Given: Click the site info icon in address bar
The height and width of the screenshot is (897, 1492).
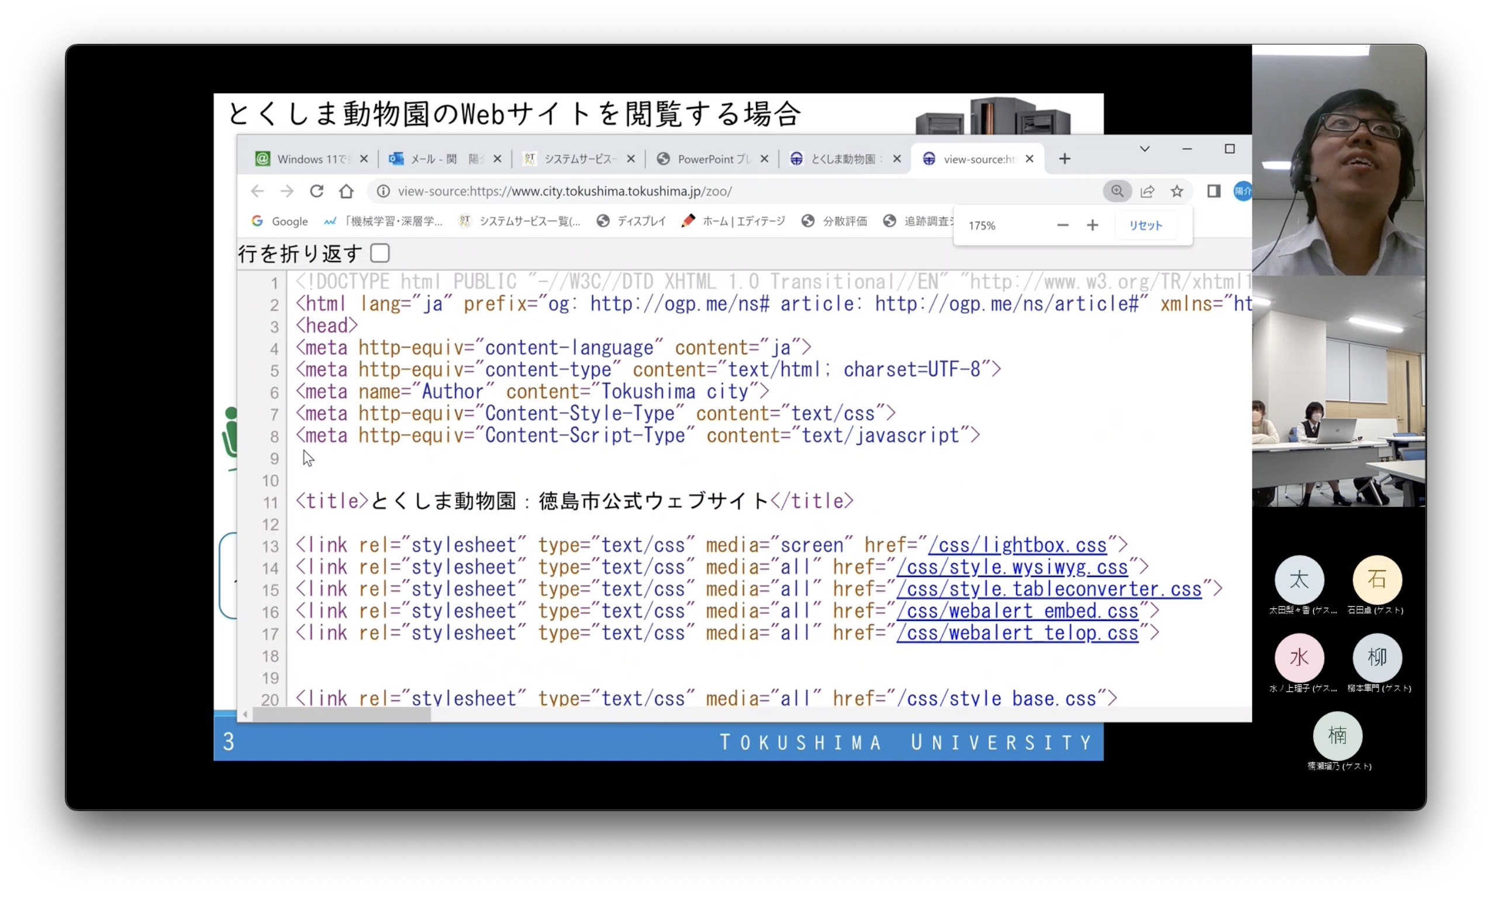Looking at the screenshot, I should tap(383, 191).
